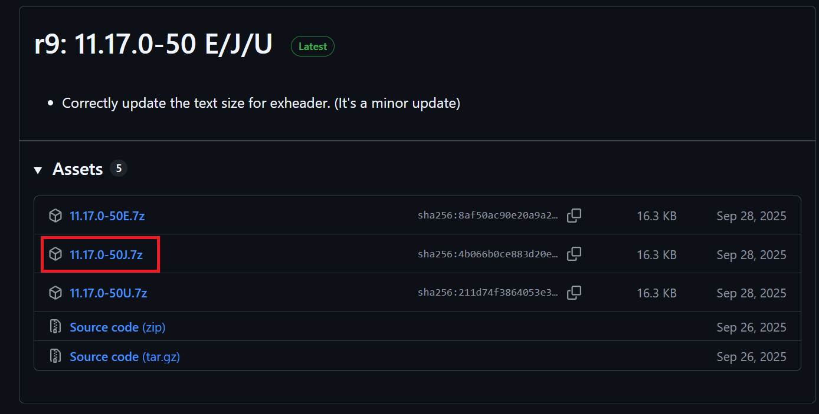Click the Assets heading label
Viewport: 819px width, 414px height.
pos(77,170)
